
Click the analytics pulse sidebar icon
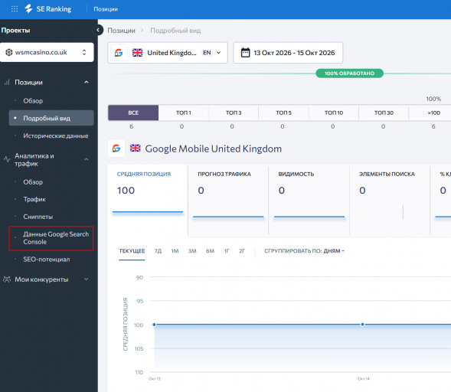[7, 159]
